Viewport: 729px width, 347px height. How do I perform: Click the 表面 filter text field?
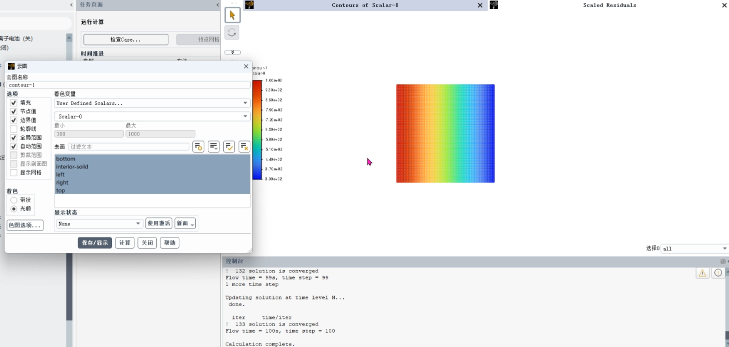tap(128, 146)
